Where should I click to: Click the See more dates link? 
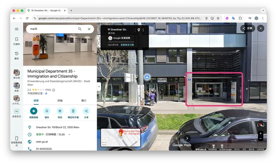(x=127, y=45)
